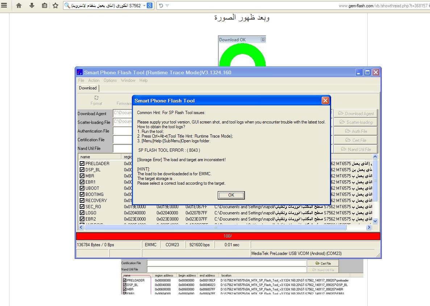This screenshot has height=306, width=430.
Task: Click the partition list scroll up arrow
Action: (375, 156)
